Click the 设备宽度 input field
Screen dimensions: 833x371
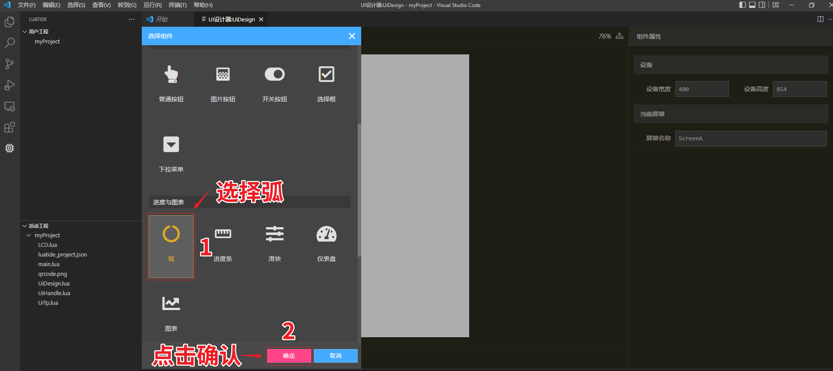pyautogui.click(x=702, y=89)
